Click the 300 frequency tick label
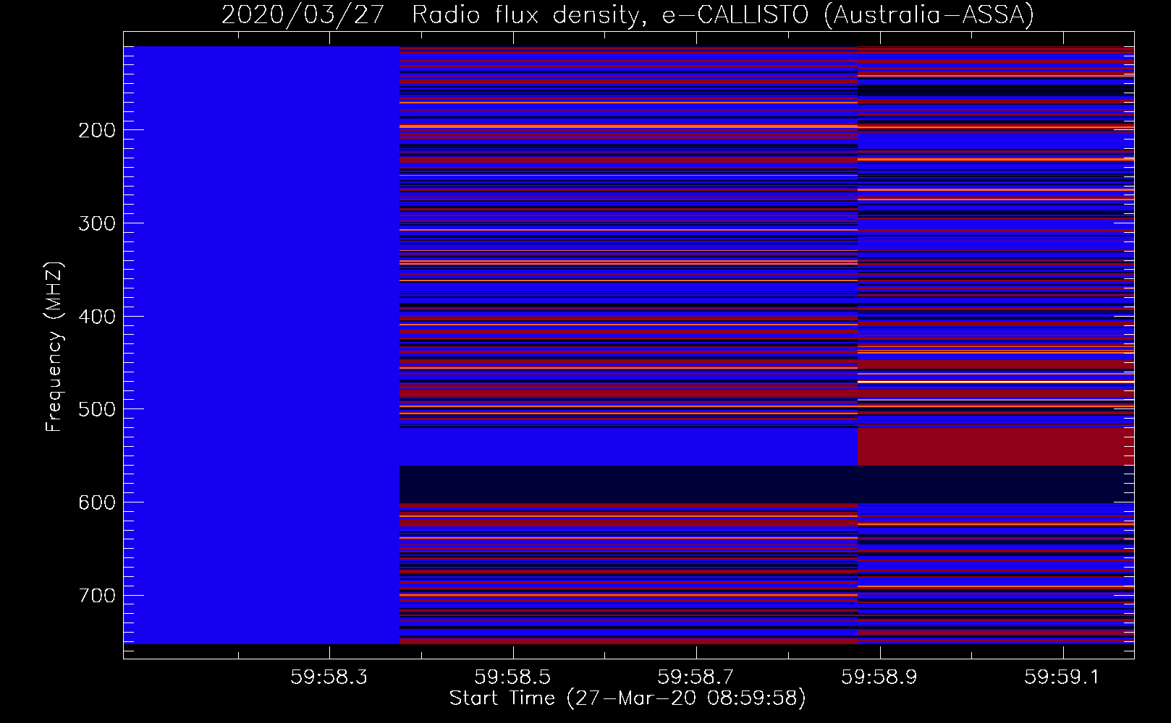 pyautogui.click(x=97, y=223)
